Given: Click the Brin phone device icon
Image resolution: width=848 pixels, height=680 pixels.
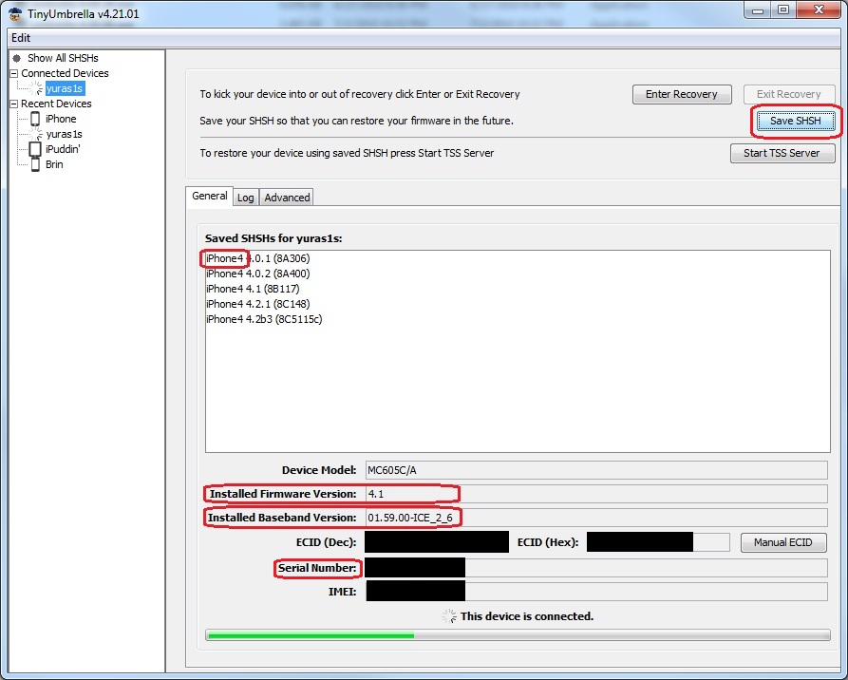Looking at the screenshot, I should (35, 164).
